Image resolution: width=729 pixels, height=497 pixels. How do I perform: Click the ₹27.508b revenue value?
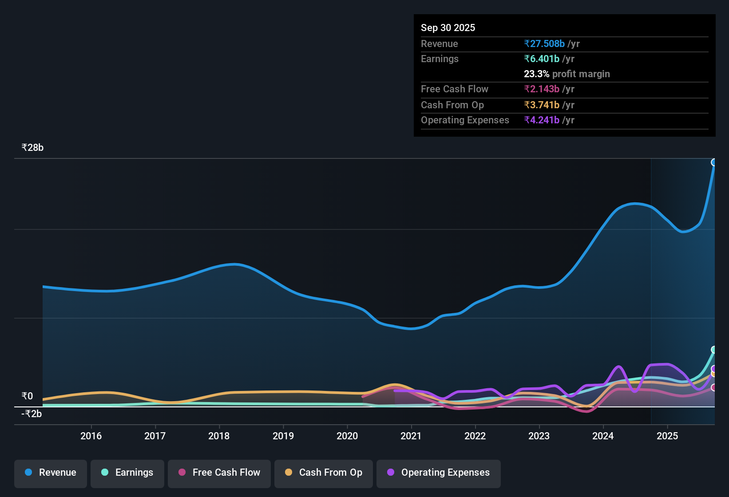pos(544,43)
